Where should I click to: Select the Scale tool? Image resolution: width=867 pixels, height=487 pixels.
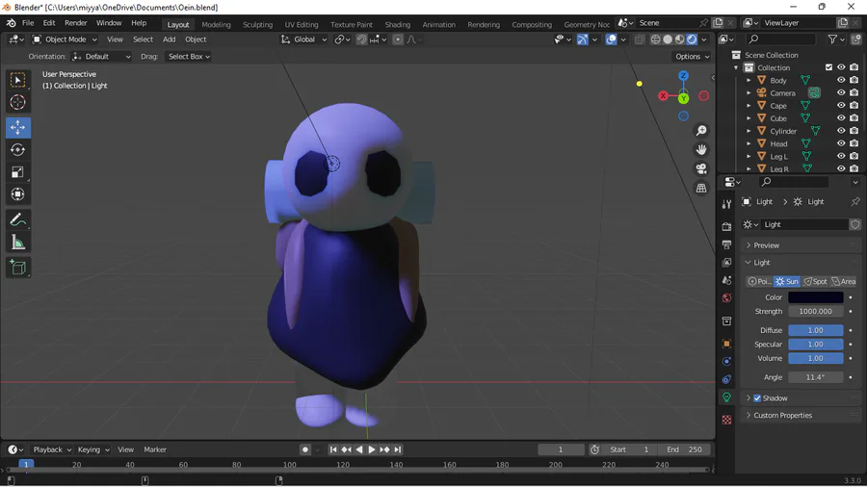point(17,172)
